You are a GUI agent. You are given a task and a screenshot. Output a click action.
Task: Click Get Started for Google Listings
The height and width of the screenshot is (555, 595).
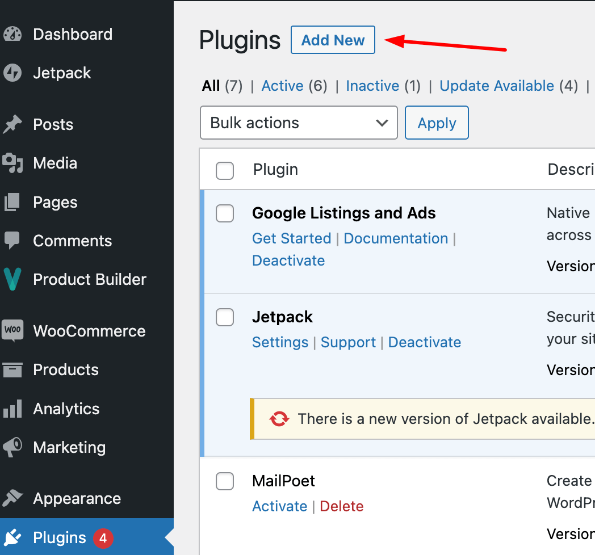[291, 238]
